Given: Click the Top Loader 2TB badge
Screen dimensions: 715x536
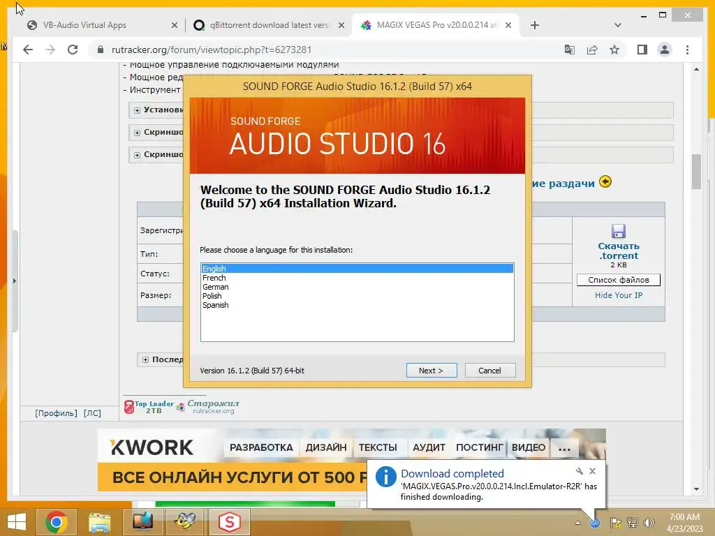Looking at the screenshot, I should pyautogui.click(x=149, y=407).
